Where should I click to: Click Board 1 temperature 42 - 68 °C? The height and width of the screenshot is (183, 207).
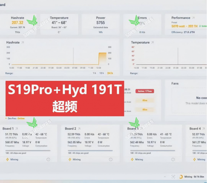point(41,134)
